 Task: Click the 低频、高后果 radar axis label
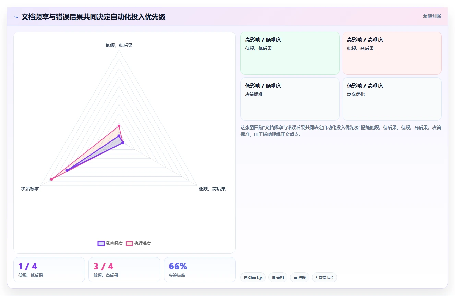click(212, 189)
